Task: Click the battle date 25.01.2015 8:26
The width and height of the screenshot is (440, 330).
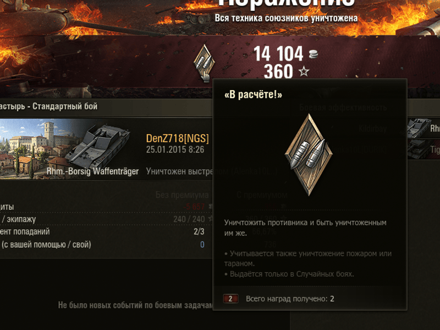Action: tap(175, 149)
